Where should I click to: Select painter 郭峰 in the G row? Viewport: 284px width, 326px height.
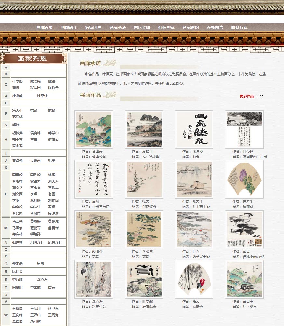click(x=16, y=125)
